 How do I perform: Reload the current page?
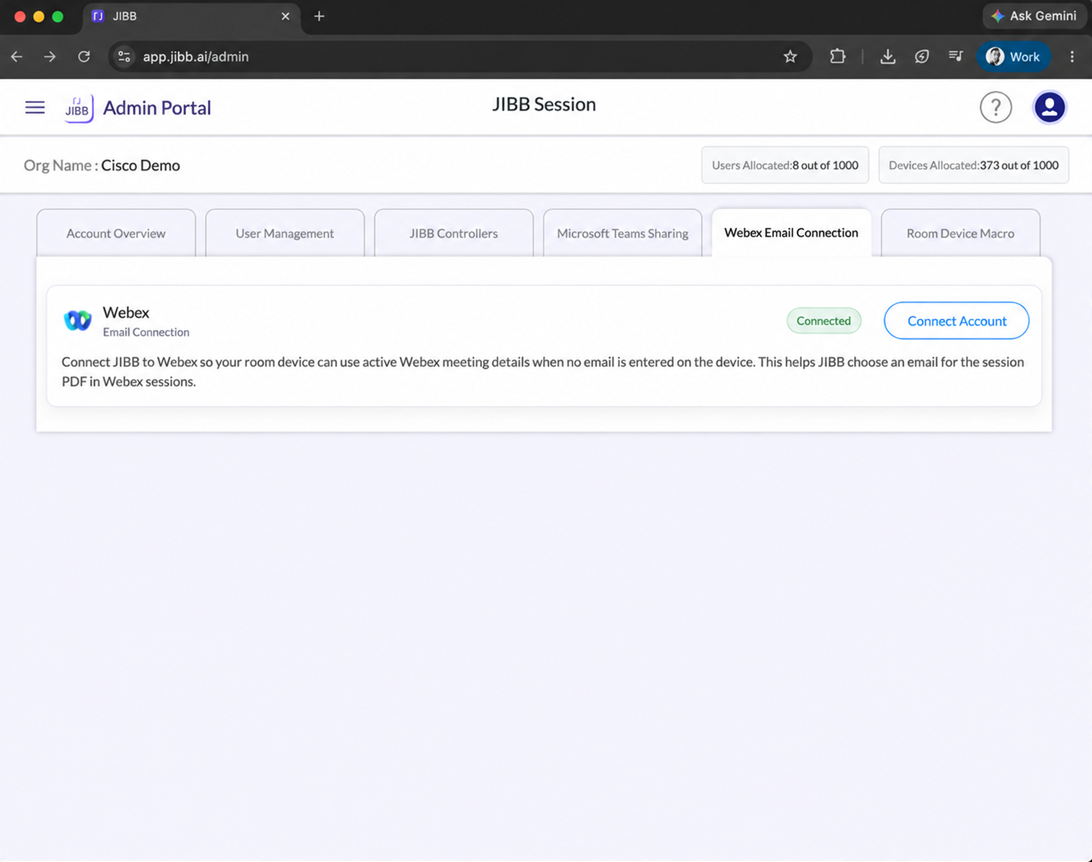click(x=84, y=57)
